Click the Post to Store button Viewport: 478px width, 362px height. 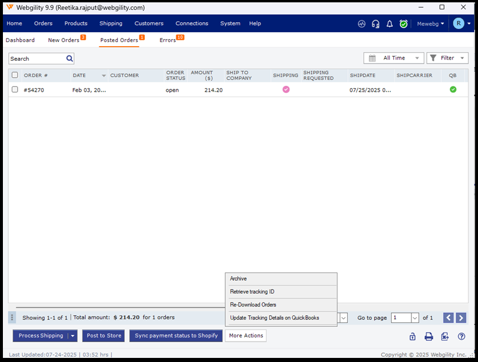104,336
